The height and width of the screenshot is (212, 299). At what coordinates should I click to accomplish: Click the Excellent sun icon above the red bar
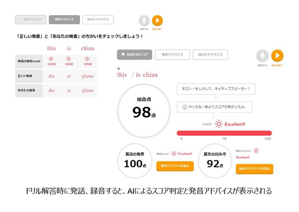click(x=219, y=123)
